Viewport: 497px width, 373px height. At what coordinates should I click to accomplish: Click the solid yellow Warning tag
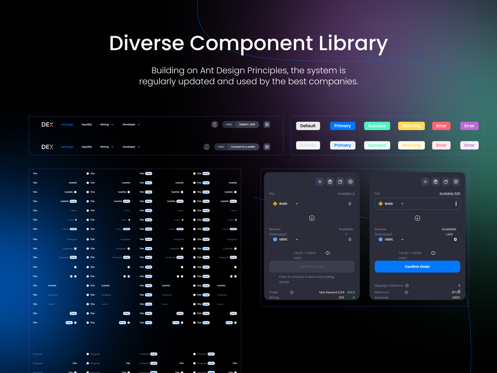click(x=411, y=126)
